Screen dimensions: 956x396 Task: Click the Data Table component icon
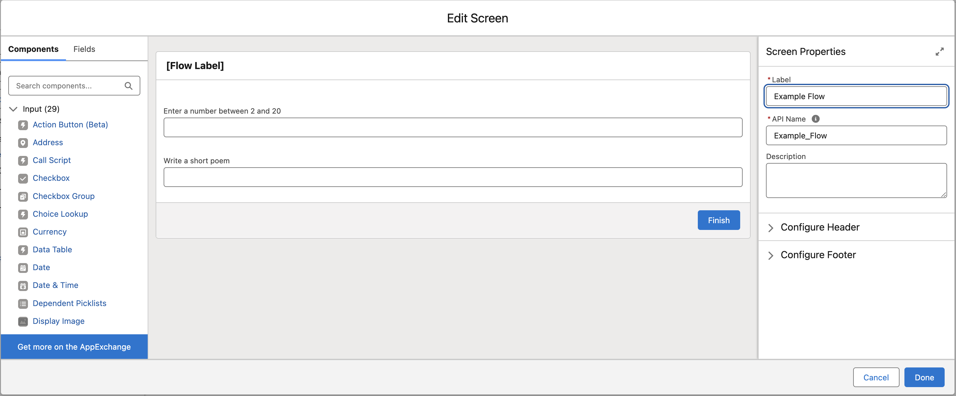point(23,249)
